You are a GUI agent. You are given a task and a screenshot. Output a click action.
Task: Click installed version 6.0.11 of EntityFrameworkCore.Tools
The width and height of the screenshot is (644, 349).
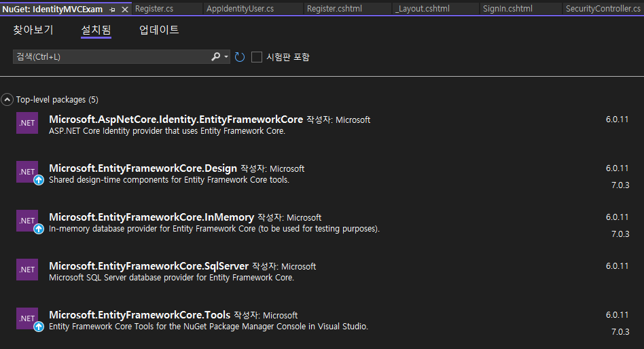tap(617, 315)
